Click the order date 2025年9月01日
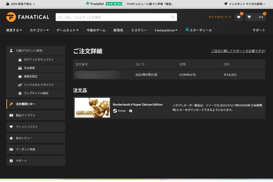The image size is (273, 182). pos(146,75)
